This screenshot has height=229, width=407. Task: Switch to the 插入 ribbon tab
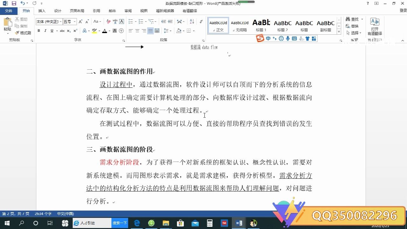(x=42, y=10)
